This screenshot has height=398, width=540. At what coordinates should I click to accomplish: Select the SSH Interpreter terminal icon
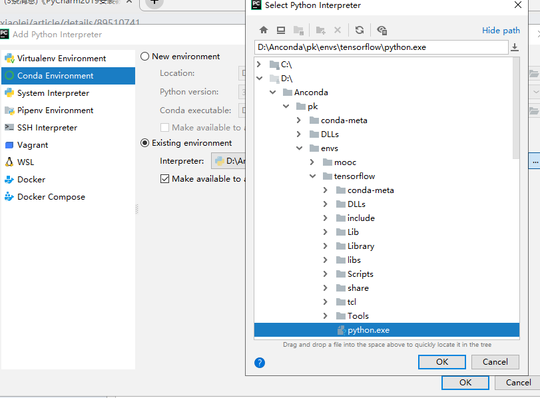coord(9,127)
